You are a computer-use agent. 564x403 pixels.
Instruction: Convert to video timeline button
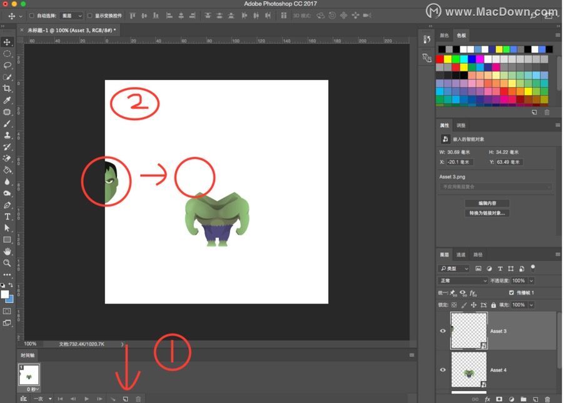click(23, 399)
